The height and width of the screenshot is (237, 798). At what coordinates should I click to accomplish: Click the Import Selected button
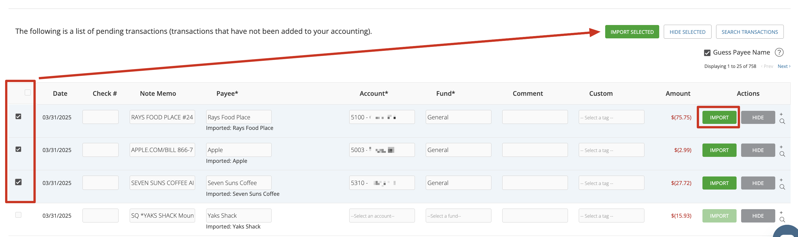tap(632, 32)
